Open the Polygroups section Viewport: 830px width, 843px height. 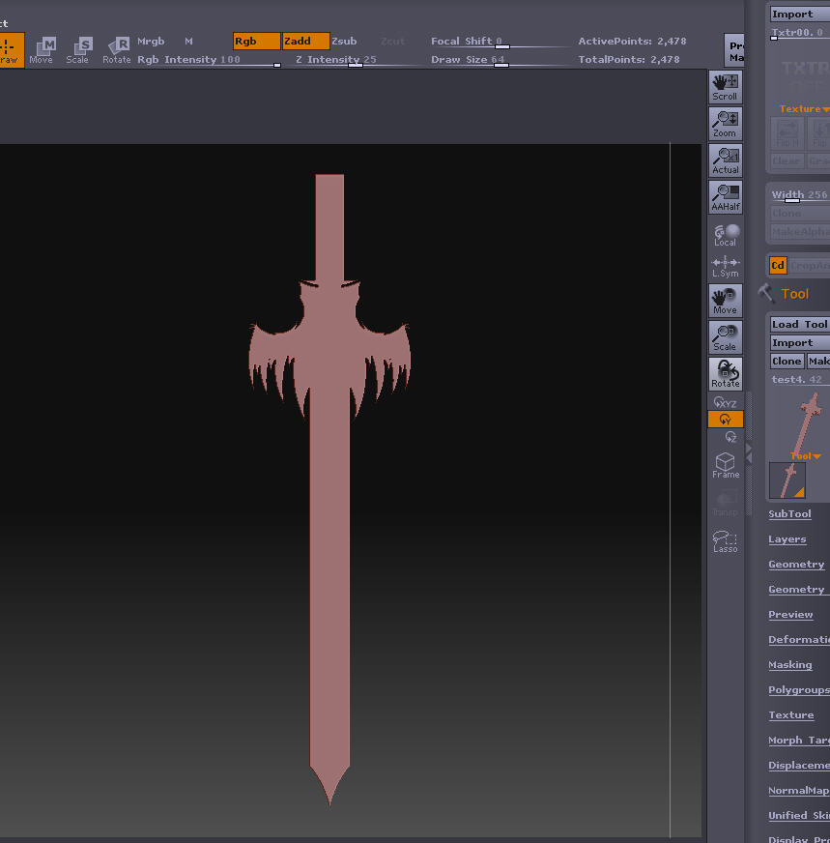pyautogui.click(x=798, y=690)
